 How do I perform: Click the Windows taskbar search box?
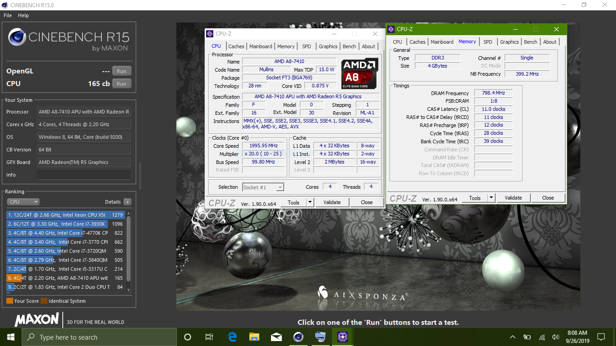pyautogui.click(x=99, y=337)
